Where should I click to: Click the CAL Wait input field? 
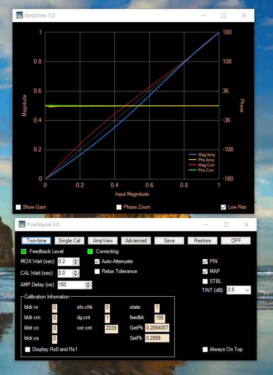[x=65, y=273]
